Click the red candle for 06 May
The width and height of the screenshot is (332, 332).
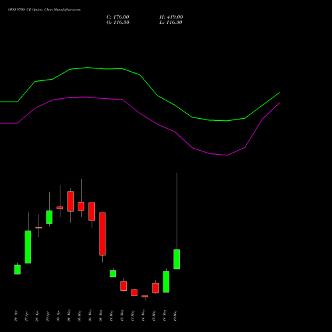(x=92, y=212)
